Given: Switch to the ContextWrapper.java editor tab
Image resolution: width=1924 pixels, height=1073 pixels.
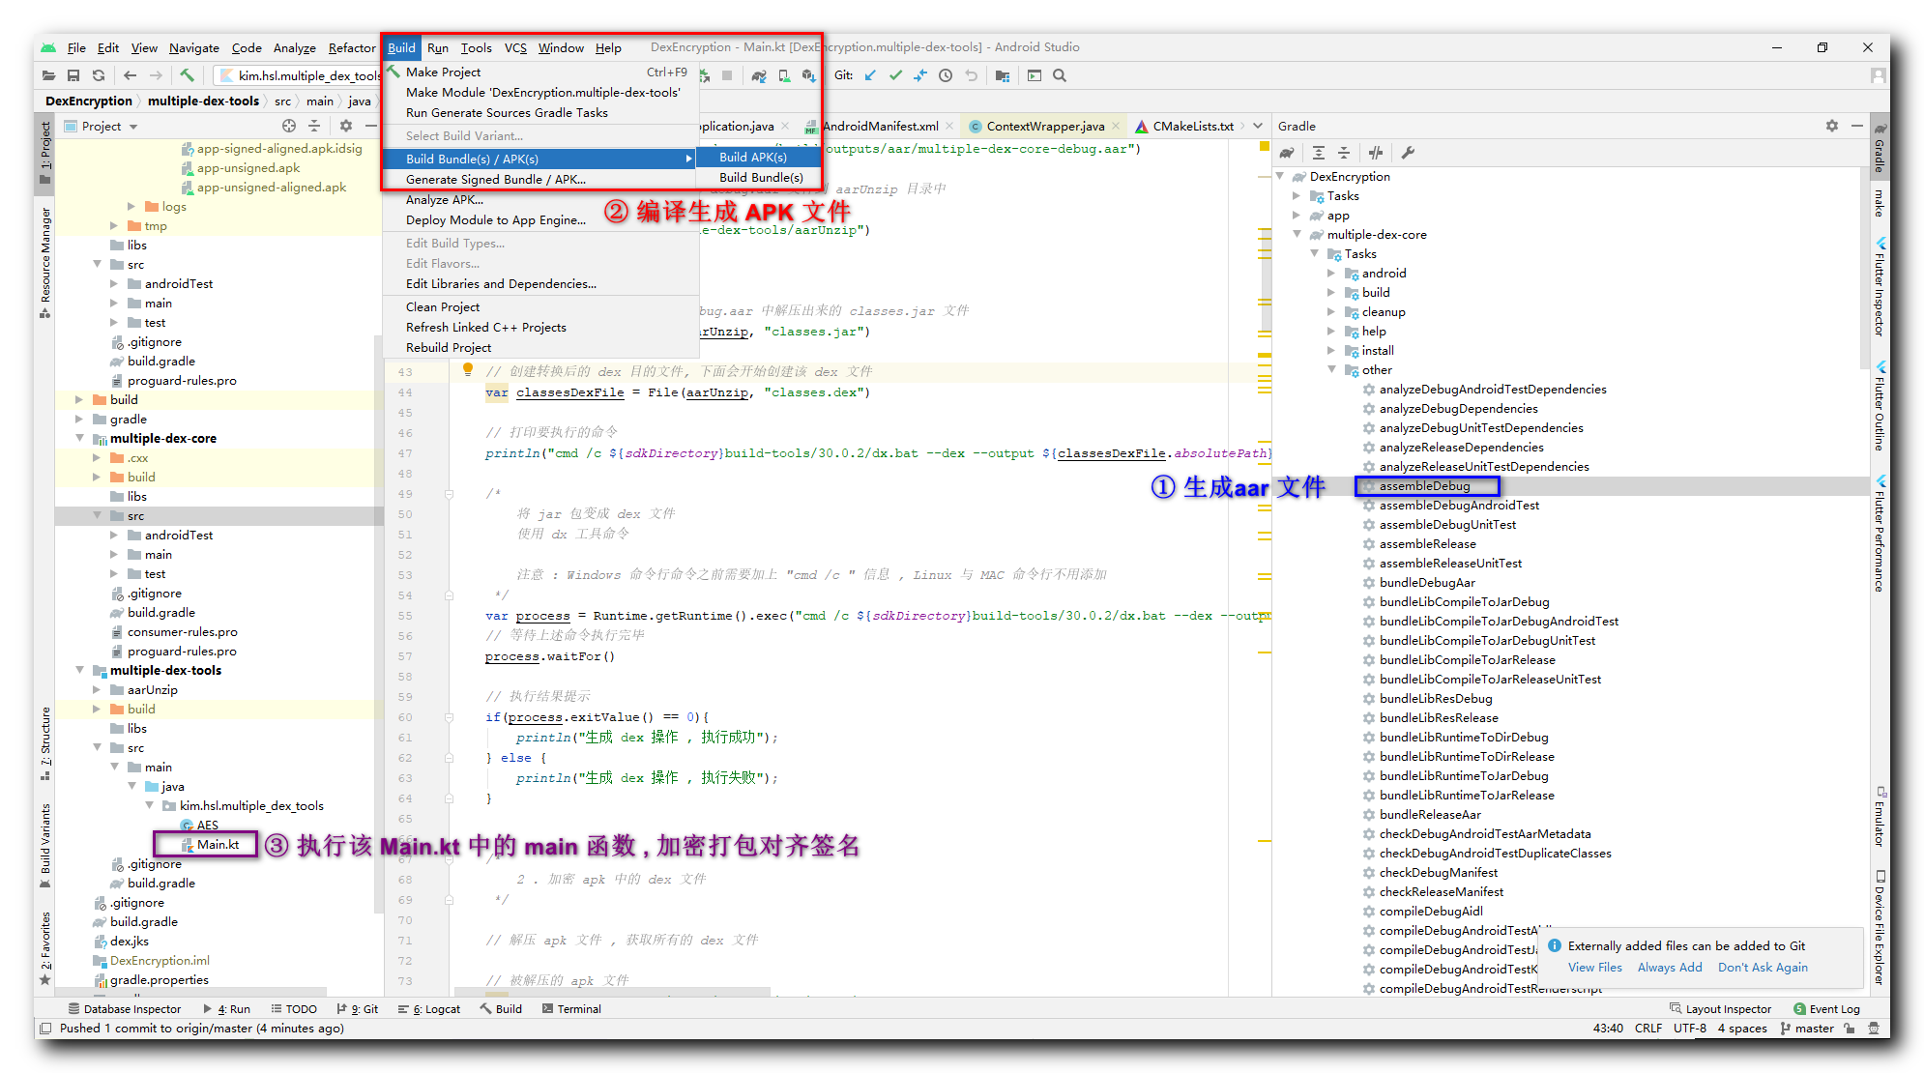Looking at the screenshot, I should click(1045, 127).
